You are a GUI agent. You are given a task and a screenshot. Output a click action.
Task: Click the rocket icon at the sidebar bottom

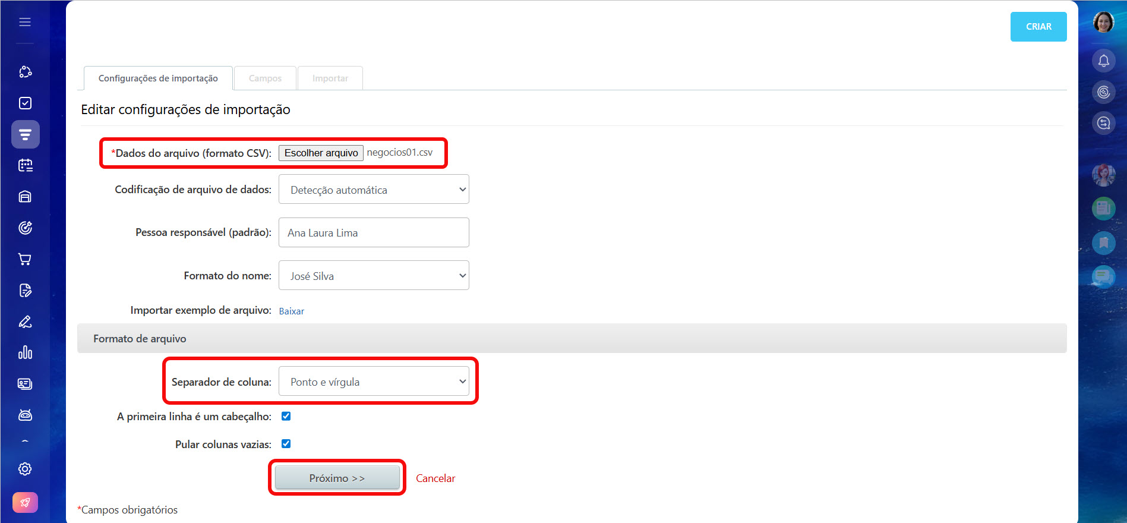click(x=25, y=502)
